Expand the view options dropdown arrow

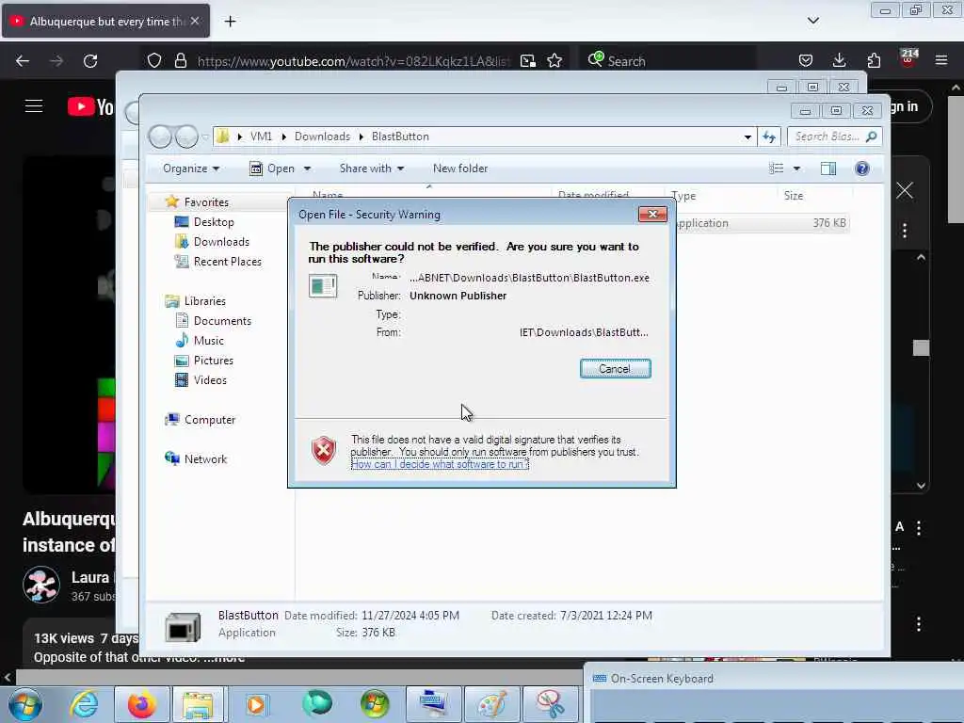pos(796,169)
